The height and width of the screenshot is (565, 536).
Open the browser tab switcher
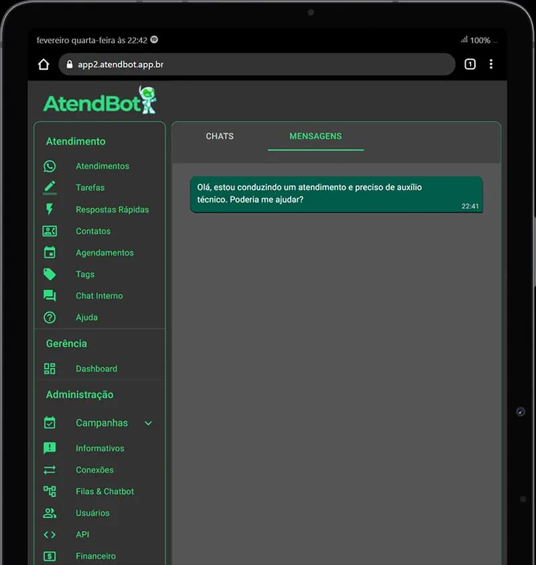470,64
